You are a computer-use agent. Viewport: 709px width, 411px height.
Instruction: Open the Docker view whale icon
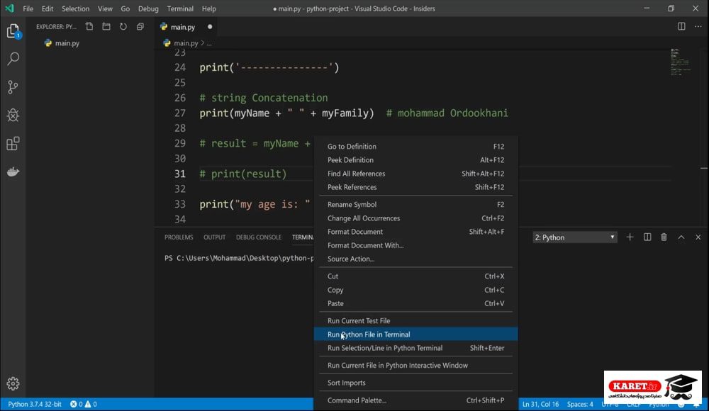13,171
